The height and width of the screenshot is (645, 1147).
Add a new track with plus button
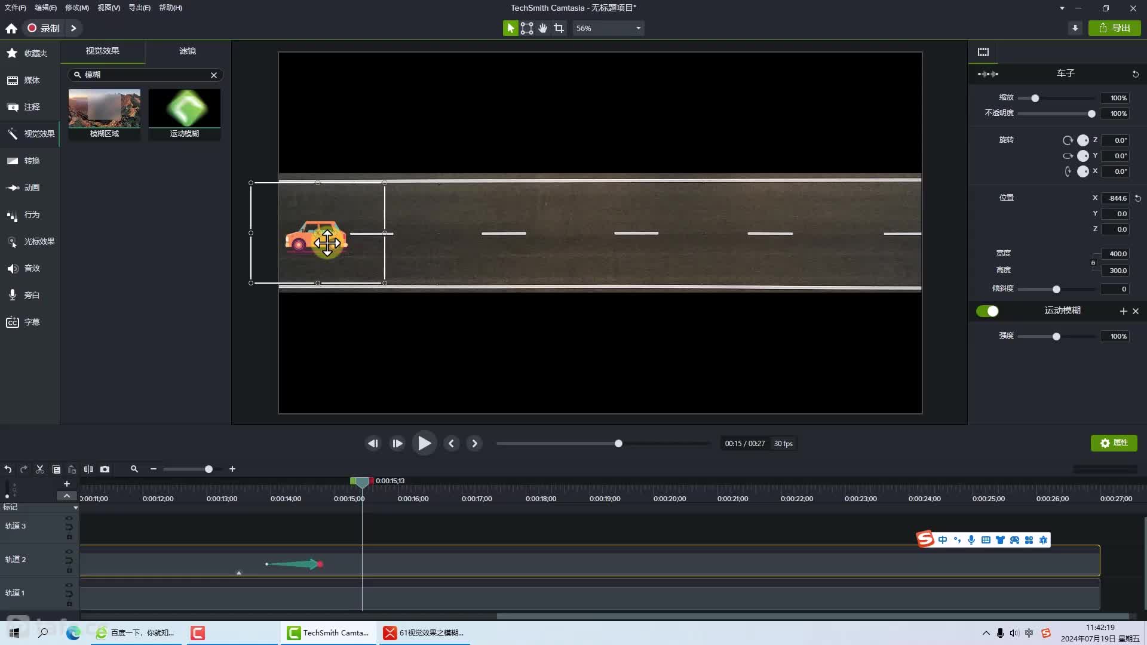67,484
